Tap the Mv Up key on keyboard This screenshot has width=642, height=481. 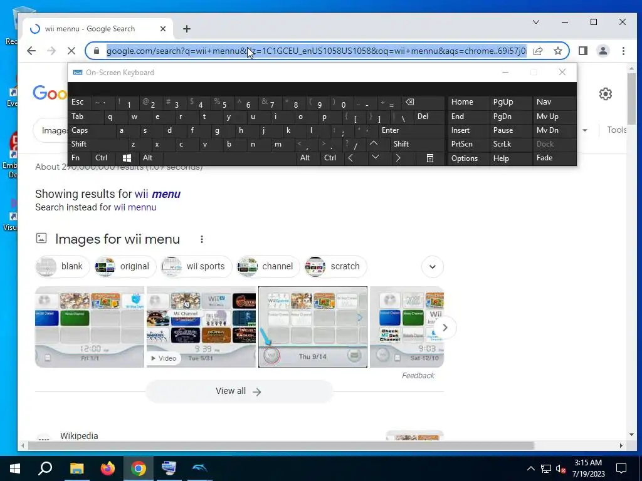coord(554,116)
